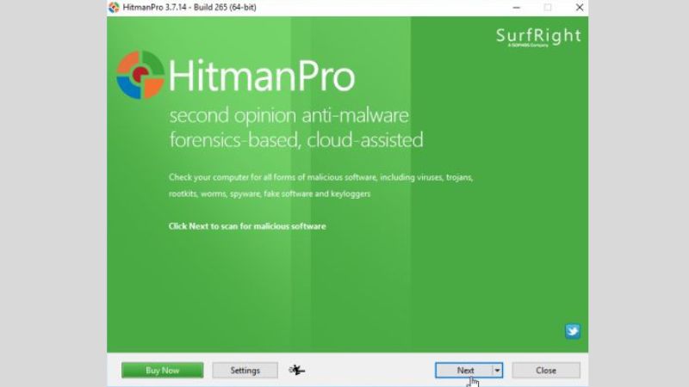The width and height of the screenshot is (689, 387).
Task: Expand the Next button dropdown arrow
Action: (x=498, y=371)
